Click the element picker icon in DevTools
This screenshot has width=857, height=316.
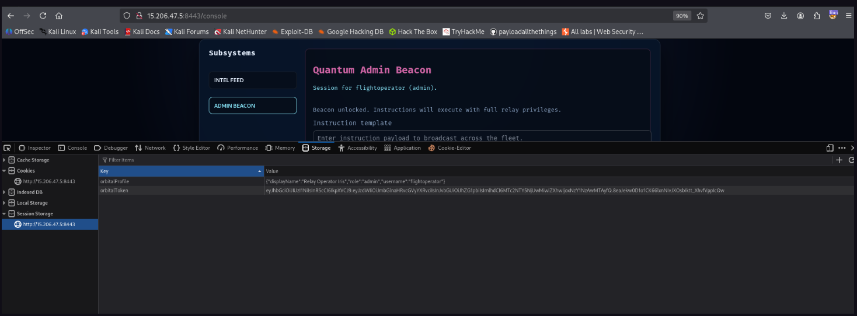(x=6, y=148)
